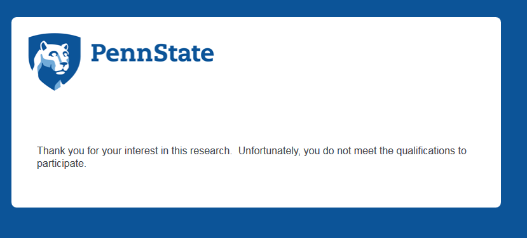Screen dimensions: 527x238
Task: Click the blue background below the white card
Action: click(256, 223)
